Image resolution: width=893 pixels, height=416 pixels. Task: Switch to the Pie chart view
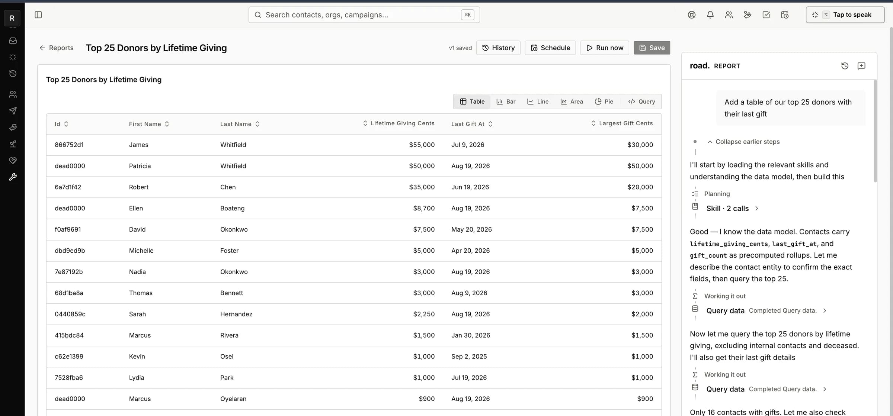604,101
